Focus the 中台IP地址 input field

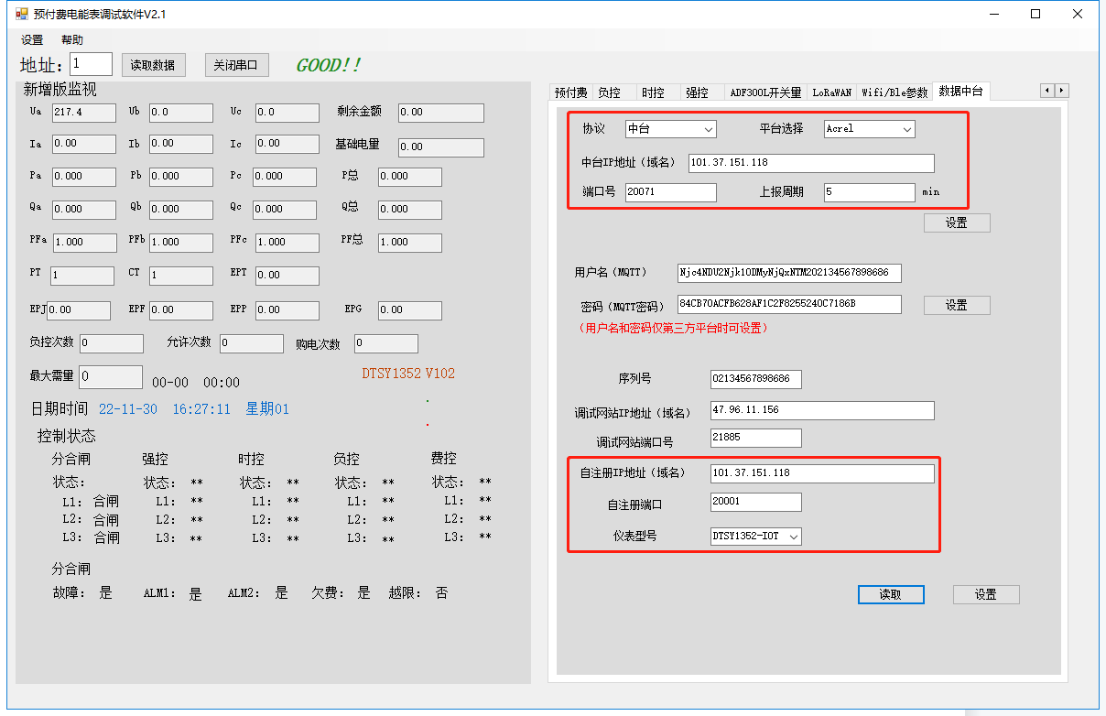tap(809, 163)
